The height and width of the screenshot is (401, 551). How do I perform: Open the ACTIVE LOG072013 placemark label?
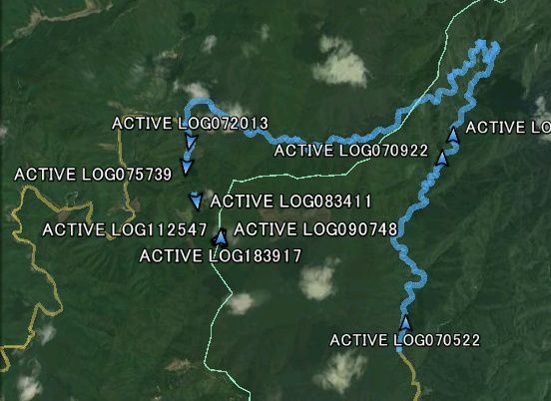pyautogui.click(x=190, y=124)
